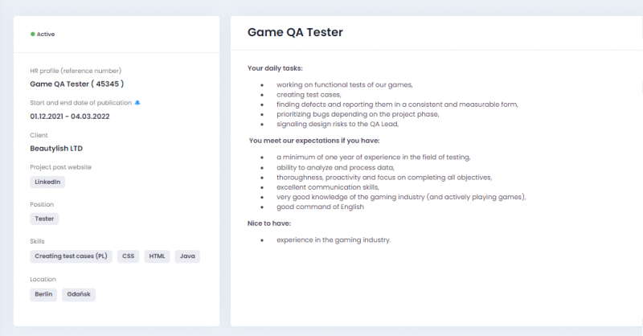Image resolution: width=643 pixels, height=336 pixels.
Task: Select the Gdańsk location tag
Action: coord(79,294)
